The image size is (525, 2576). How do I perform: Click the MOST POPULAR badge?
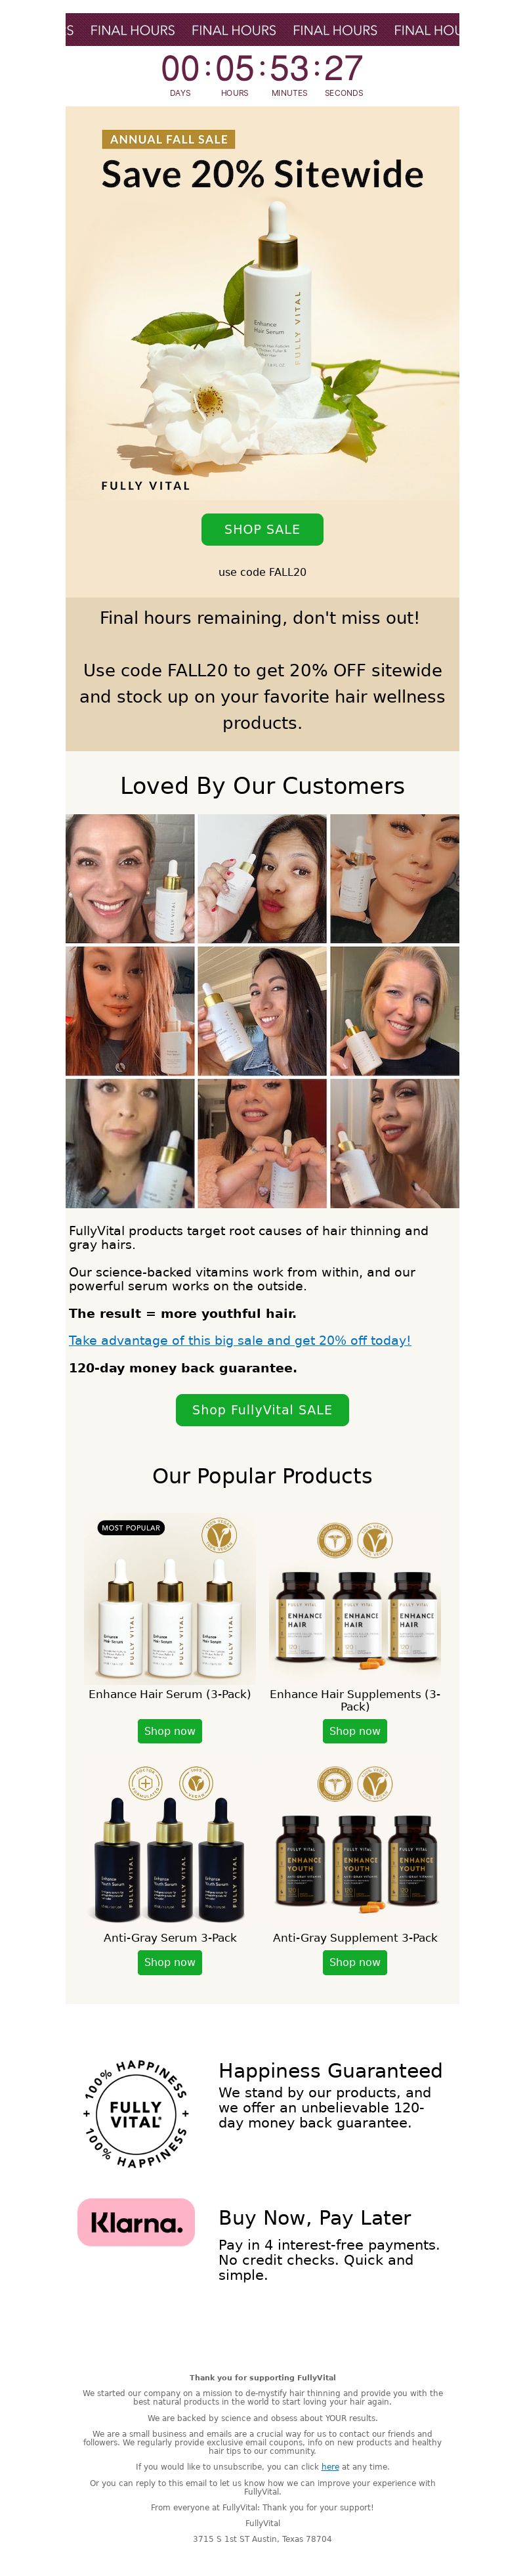(131, 1527)
